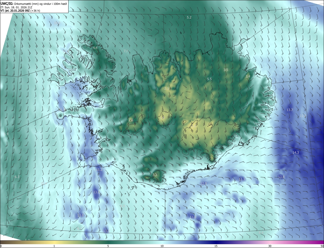Click the 3.5 value label
The width and height of the screenshot is (324, 248).
[x=226, y=70]
